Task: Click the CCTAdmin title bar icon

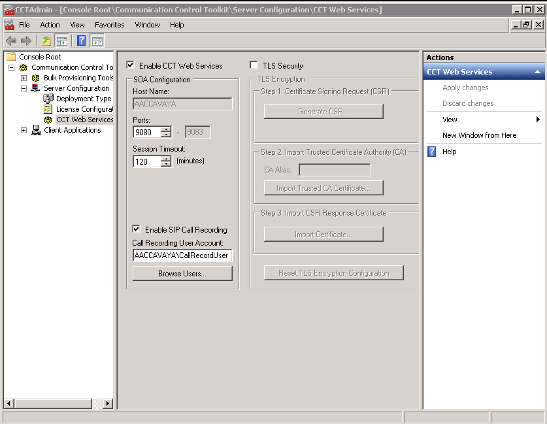Action: pyautogui.click(x=9, y=10)
